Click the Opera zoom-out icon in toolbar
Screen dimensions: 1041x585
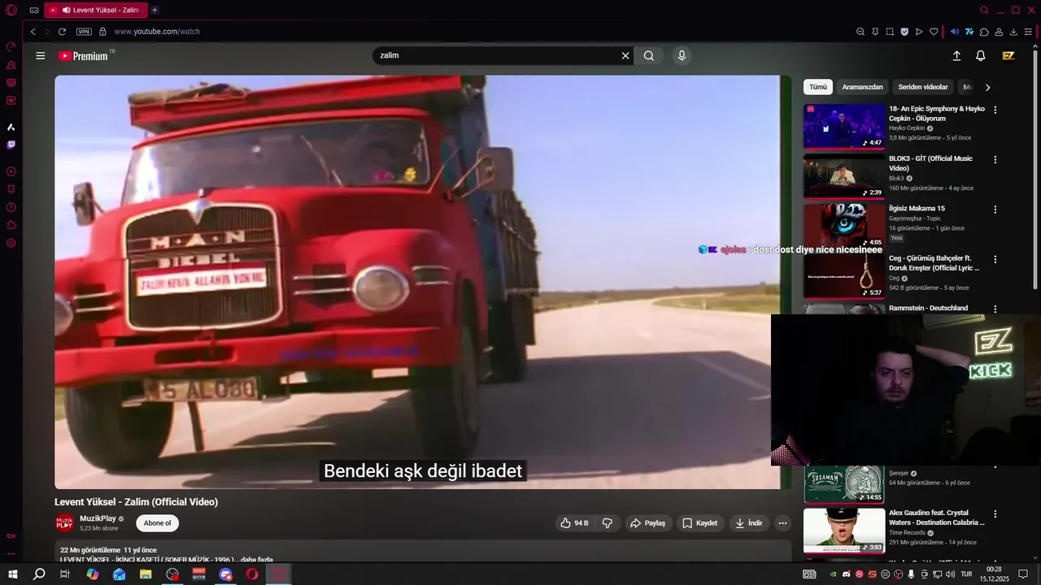(x=860, y=32)
